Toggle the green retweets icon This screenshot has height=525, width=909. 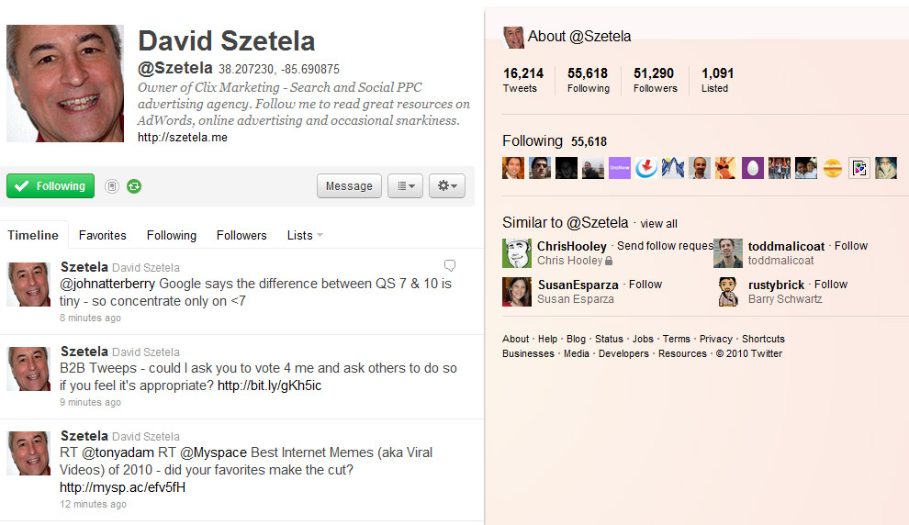tap(135, 186)
